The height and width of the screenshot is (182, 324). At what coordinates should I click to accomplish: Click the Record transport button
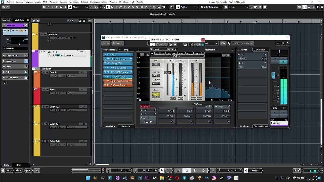pyautogui.click(x=204, y=170)
